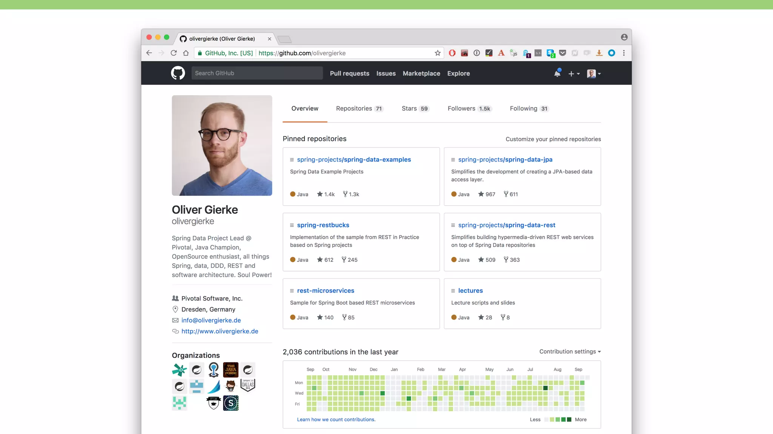Go to Marketplace in the top navigation

coord(421,73)
